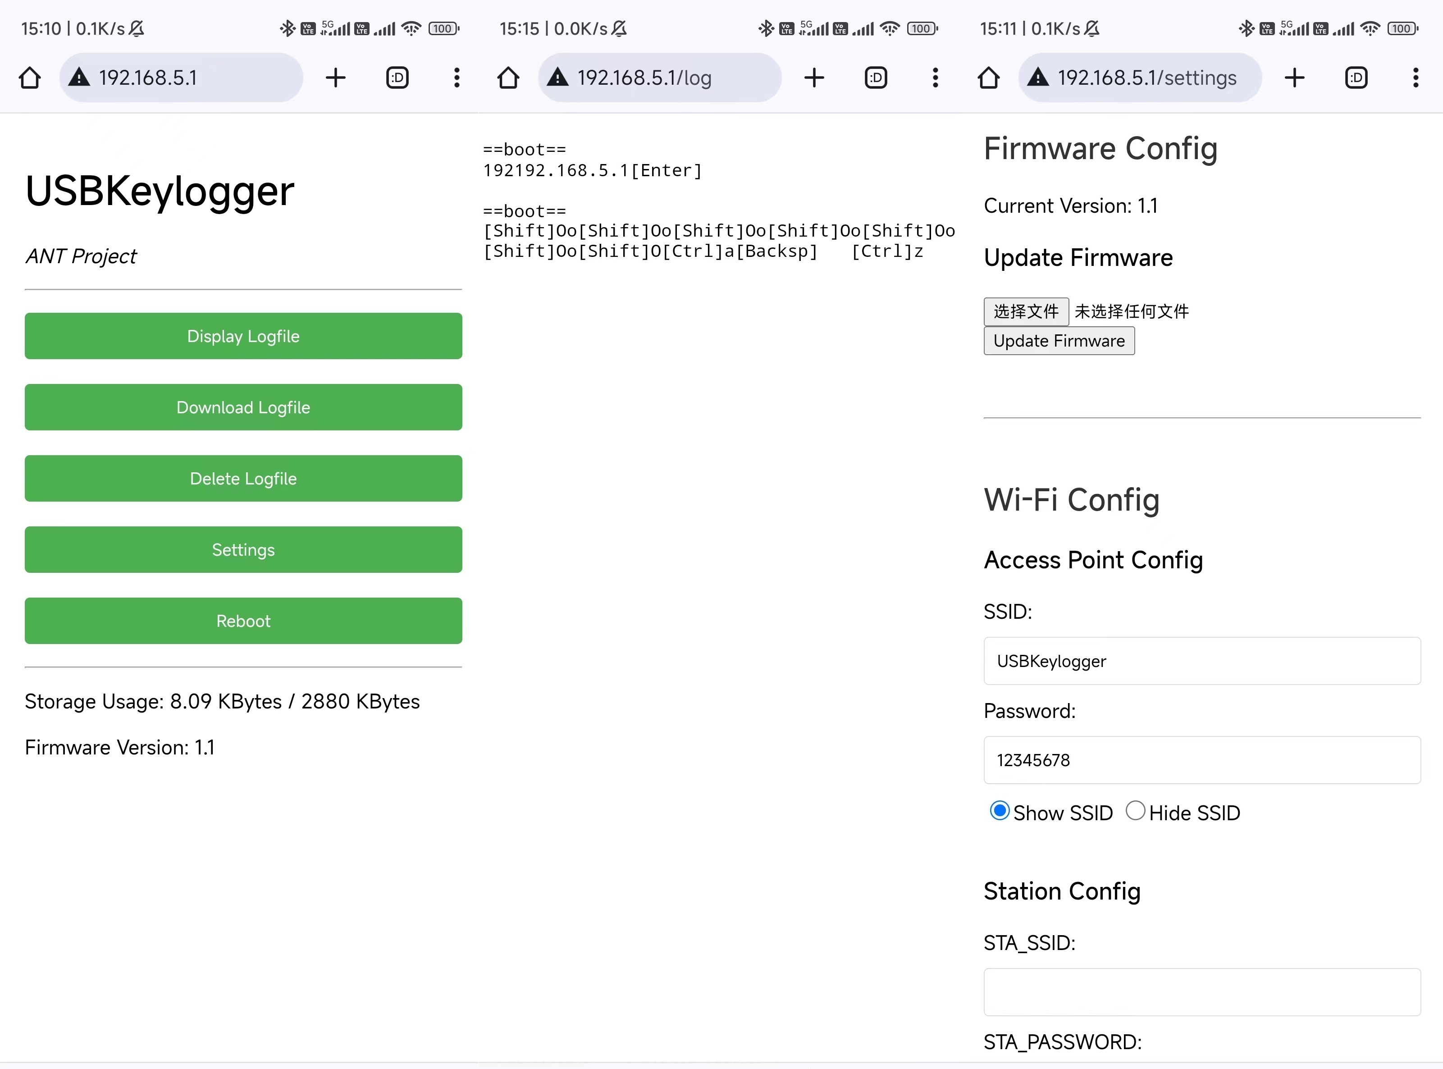This screenshot has height=1069, width=1443.
Task: Tap the security warning icon before 192.168.5.1/log
Action: coord(557,78)
